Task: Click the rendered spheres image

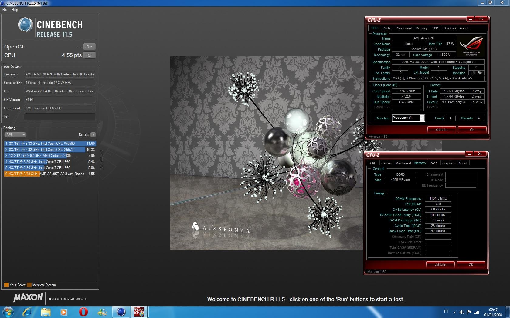Action: click(x=267, y=153)
